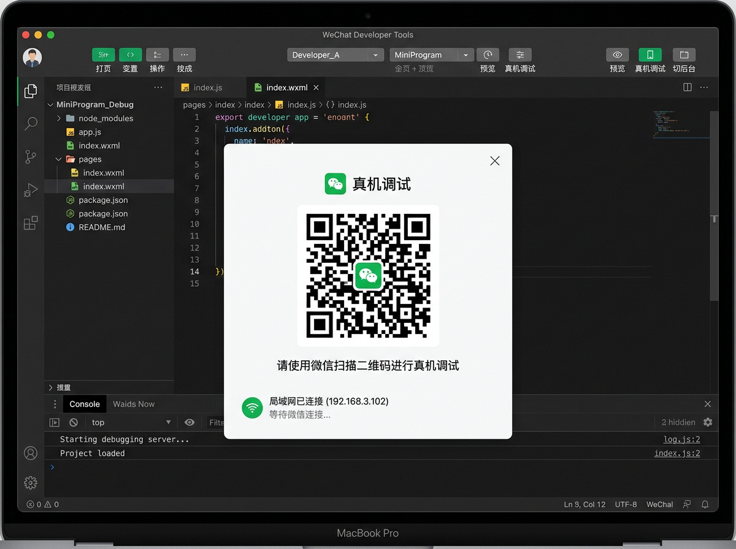
Task: Open the top context dropdown in console
Action: pyautogui.click(x=131, y=422)
